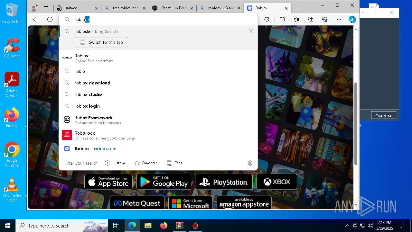Click Execute in the background window
412x232 pixels.
click(x=383, y=116)
